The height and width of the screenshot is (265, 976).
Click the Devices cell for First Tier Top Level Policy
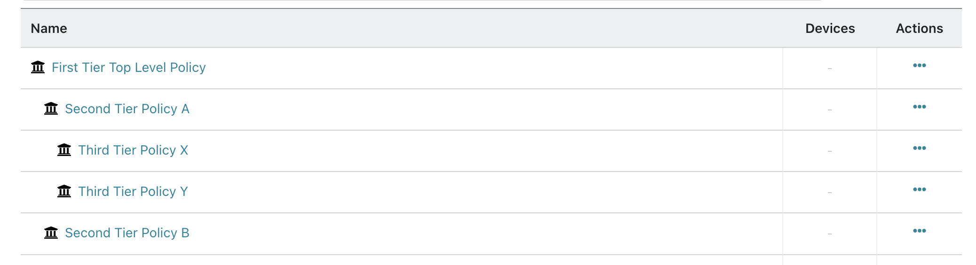(x=830, y=69)
